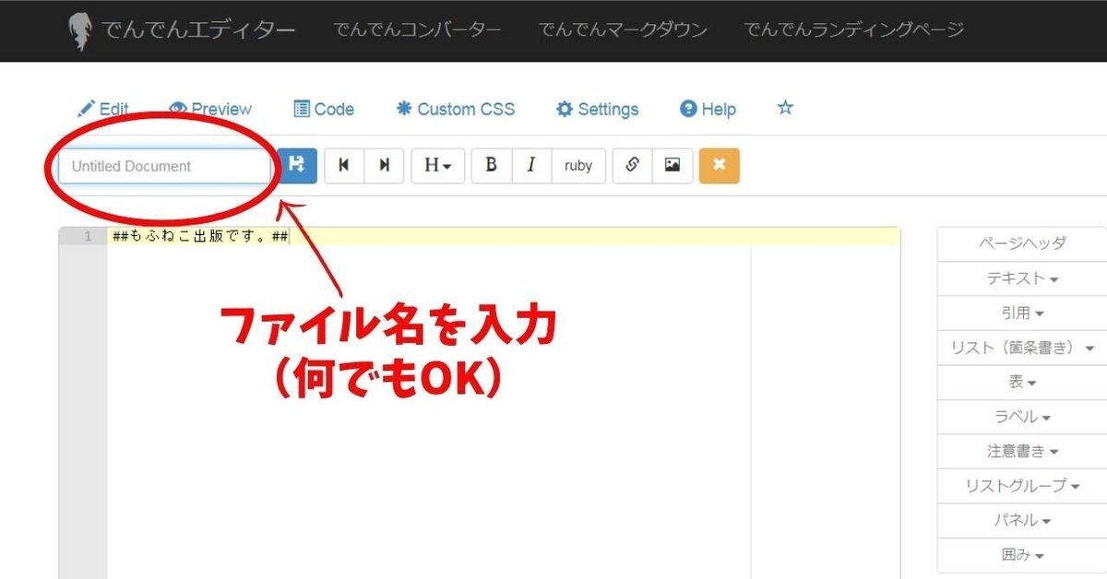Open the heading level H dropdown
Viewport: 1107px width, 579px height.
(437, 166)
